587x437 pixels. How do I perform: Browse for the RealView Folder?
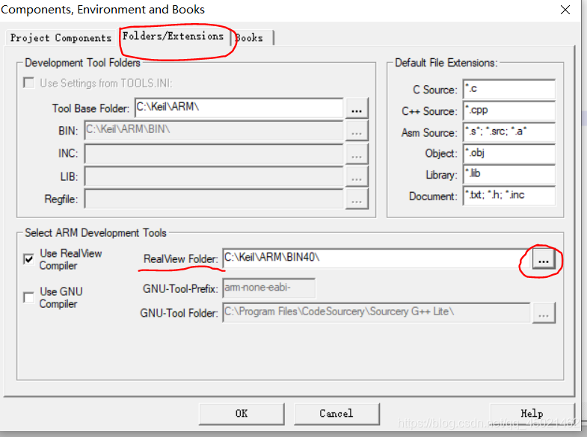tap(544, 258)
